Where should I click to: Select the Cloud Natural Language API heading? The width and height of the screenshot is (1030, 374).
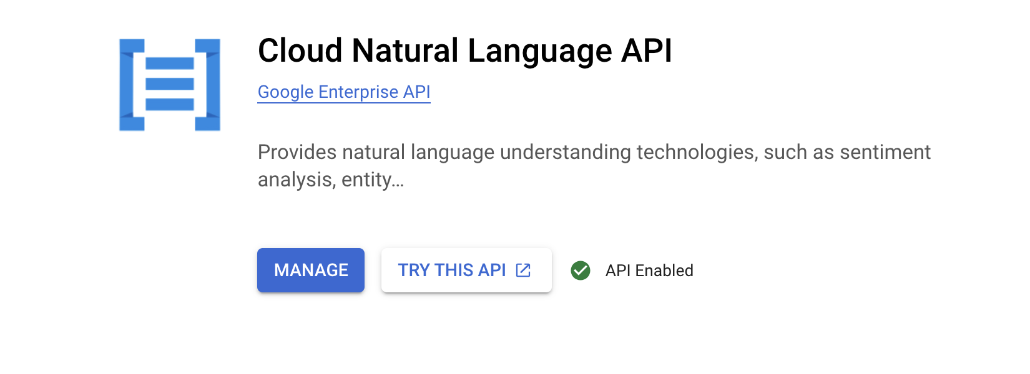coord(465,51)
